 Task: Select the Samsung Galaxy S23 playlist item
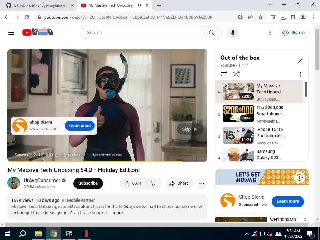pyautogui.click(x=259, y=155)
